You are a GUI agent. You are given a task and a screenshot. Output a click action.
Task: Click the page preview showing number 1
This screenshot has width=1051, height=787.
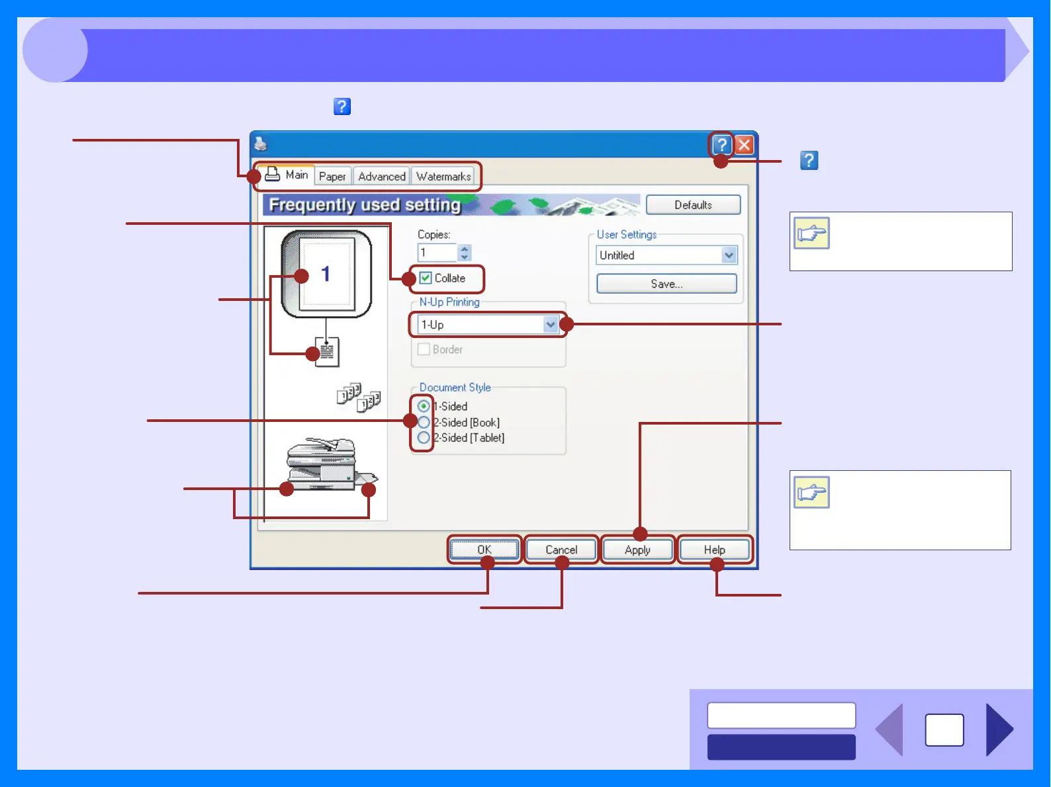pyautogui.click(x=326, y=274)
